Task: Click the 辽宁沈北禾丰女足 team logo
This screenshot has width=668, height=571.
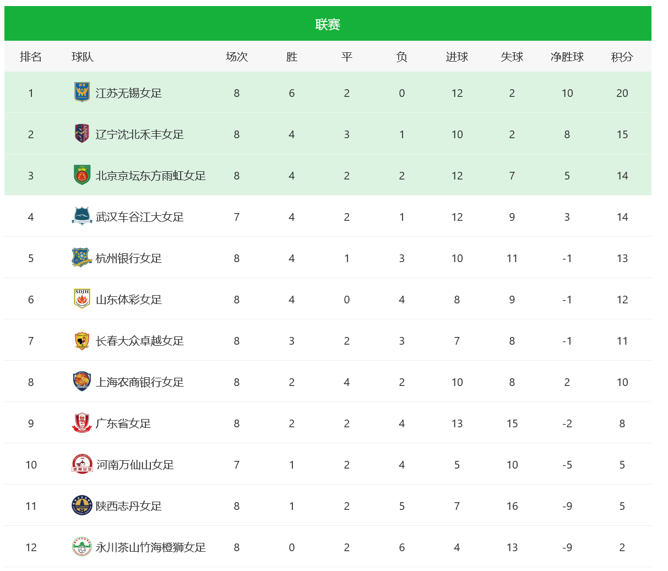Action: (82, 134)
